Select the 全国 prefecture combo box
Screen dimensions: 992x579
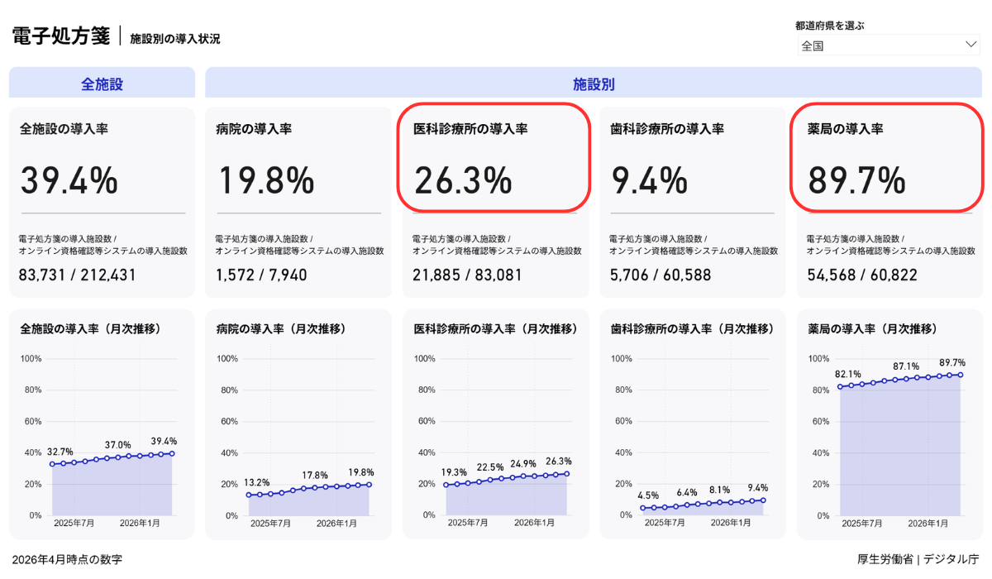(889, 45)
